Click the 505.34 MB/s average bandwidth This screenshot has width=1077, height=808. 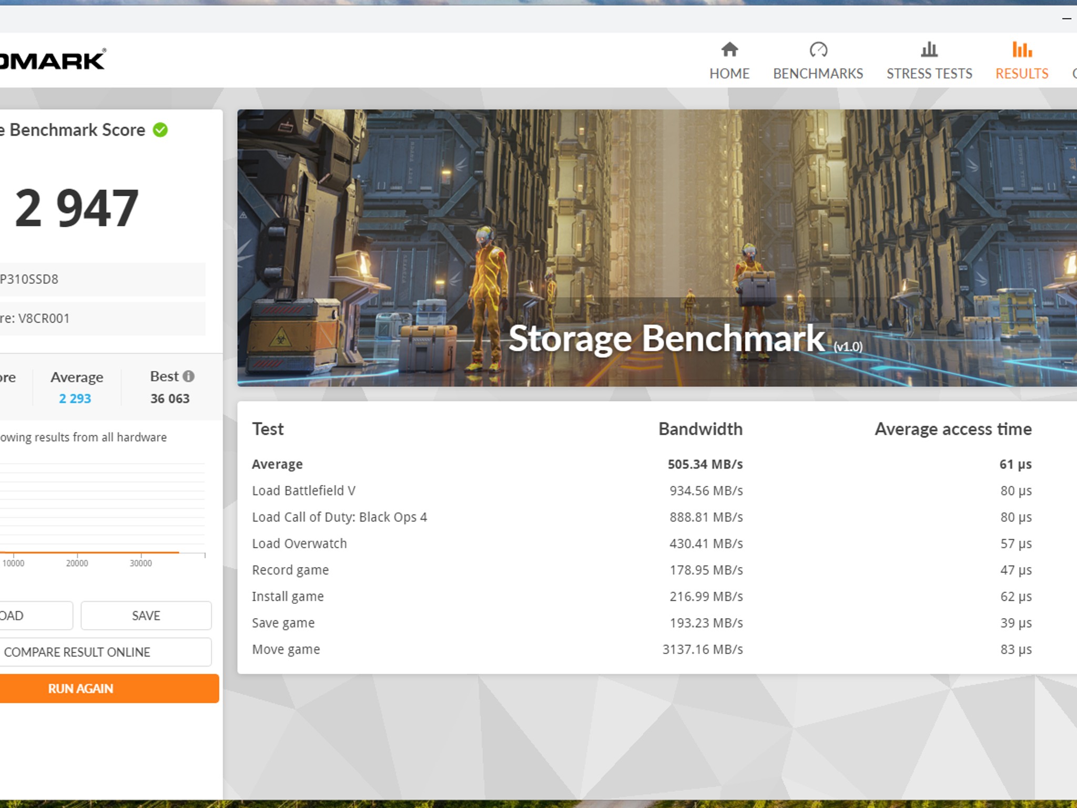pyautogui.click(x=705, y=464)
